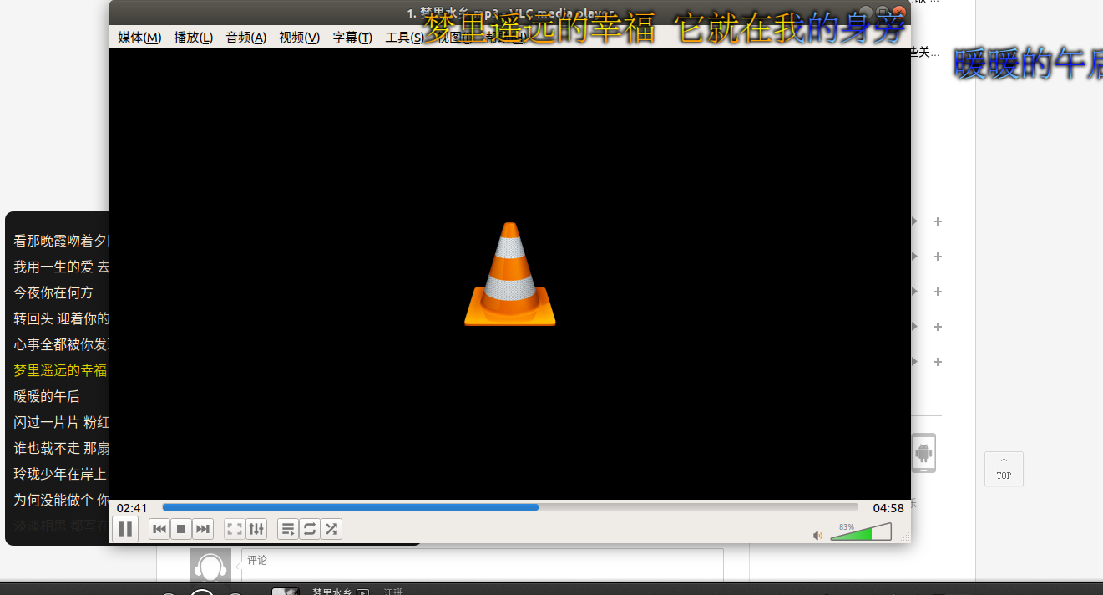The image size is (1103, 595).
Task: Toggle the 04:58 total time display
Action: pyautogui.click(x=888, y=508)
